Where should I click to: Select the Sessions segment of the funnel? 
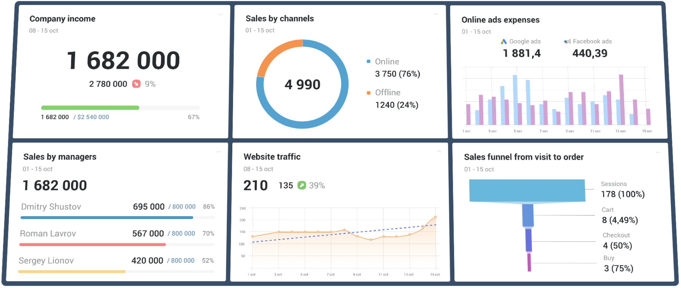point(527,190)
